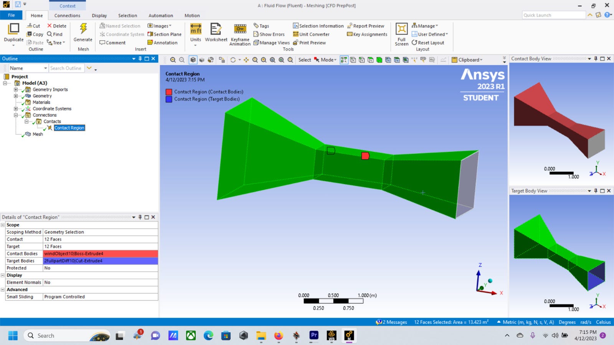Click the Find magnifier icon in ribbon
This screenshot has width=614, height=345.
[x=50, y=34]
